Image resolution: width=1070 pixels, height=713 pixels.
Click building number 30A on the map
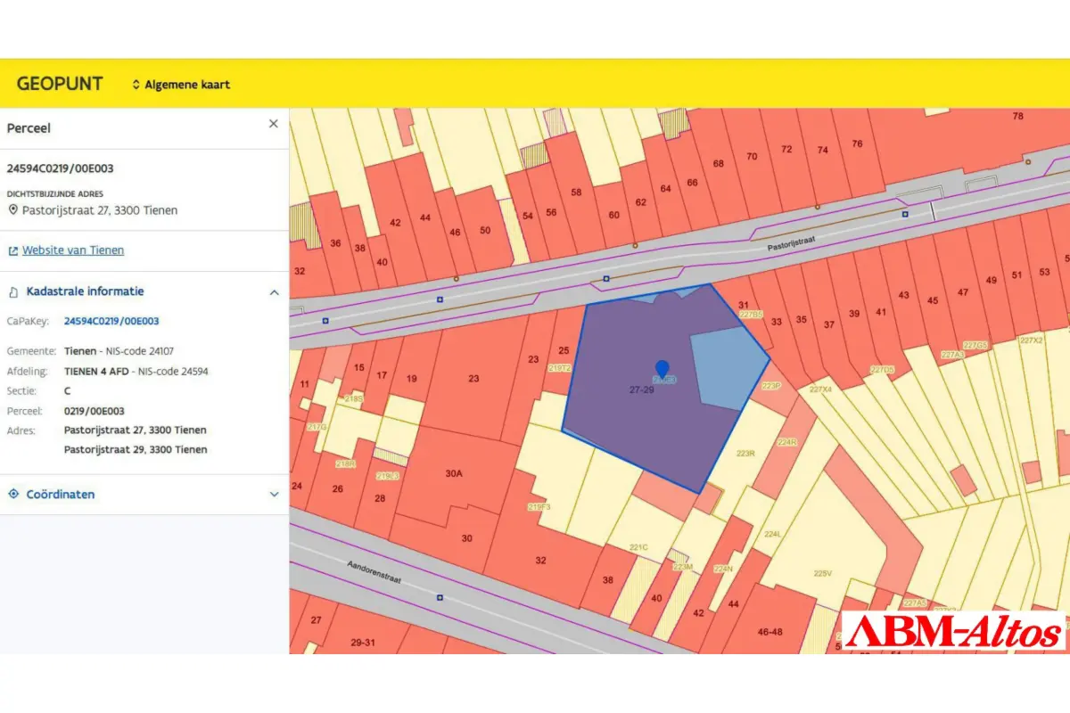click(454, 473)
